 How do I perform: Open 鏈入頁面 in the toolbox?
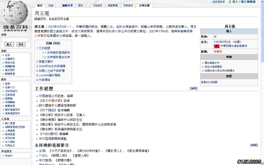click(10, 123)
